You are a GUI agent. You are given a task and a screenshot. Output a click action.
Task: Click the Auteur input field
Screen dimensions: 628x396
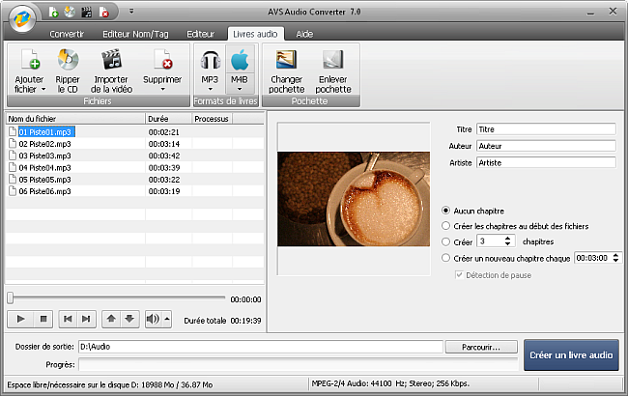pos(546,146)
